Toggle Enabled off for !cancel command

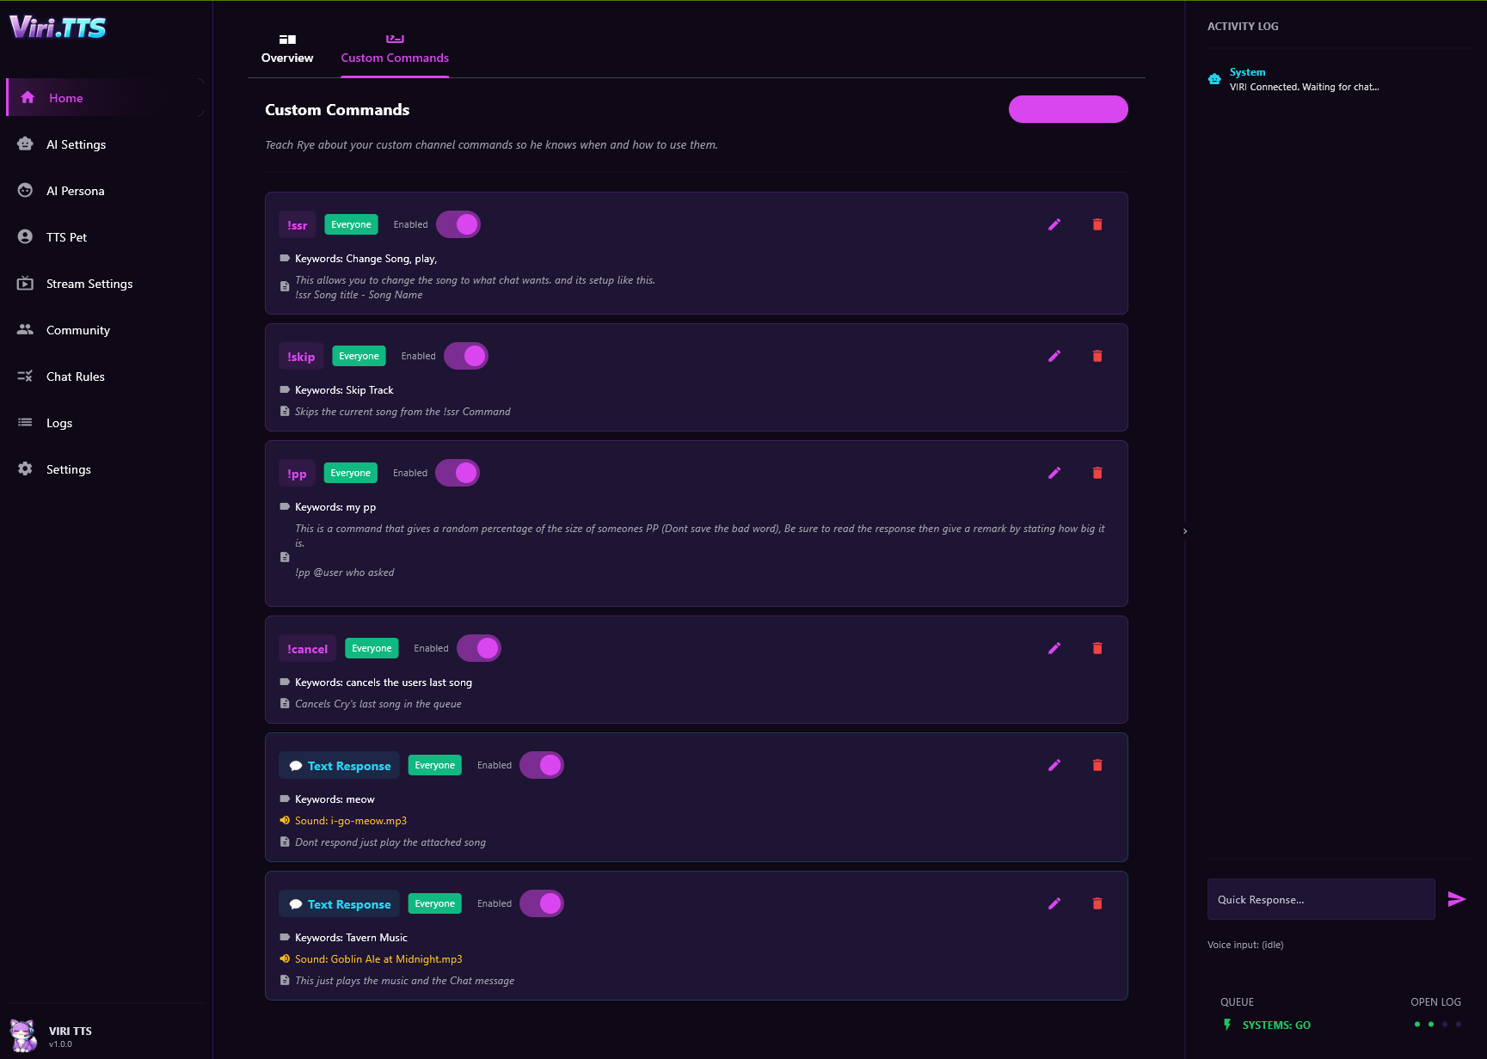click(x=479, y=647)
